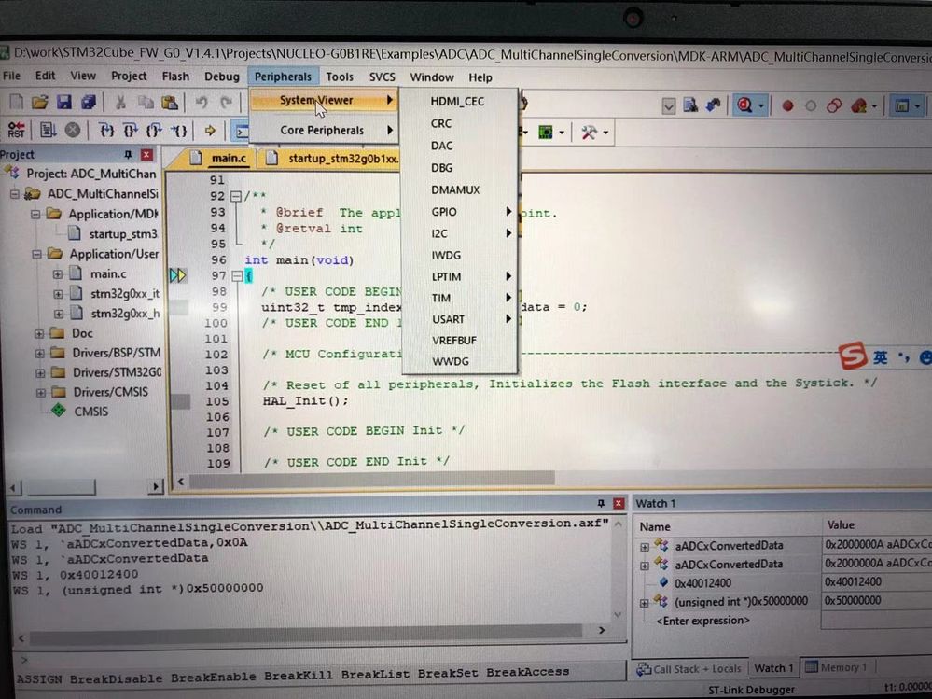Click the Window layout icon in the toolbar

(902, 106)
